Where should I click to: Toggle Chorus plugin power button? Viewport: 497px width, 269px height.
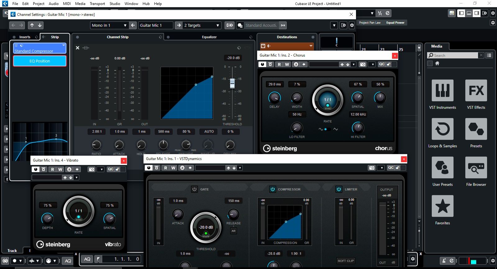click(262, 64)
